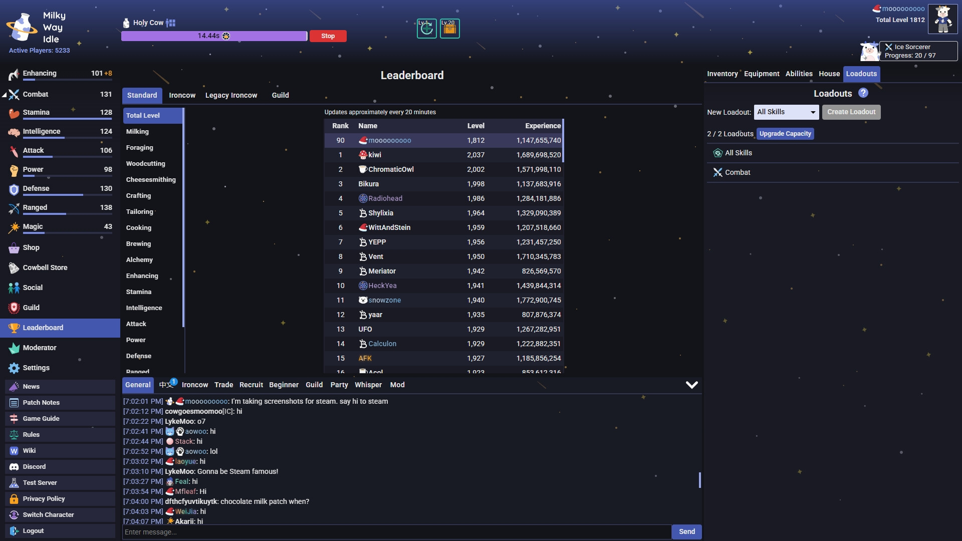Open the Moderator icon
The width and height of the screenshot is (962, 541).
coord(14,348)
